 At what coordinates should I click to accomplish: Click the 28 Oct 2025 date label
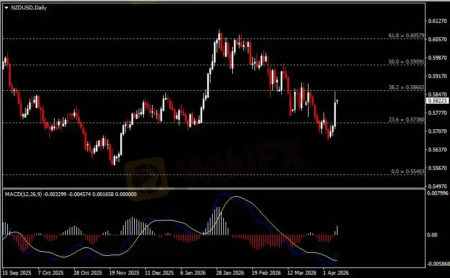coord(87,272)
